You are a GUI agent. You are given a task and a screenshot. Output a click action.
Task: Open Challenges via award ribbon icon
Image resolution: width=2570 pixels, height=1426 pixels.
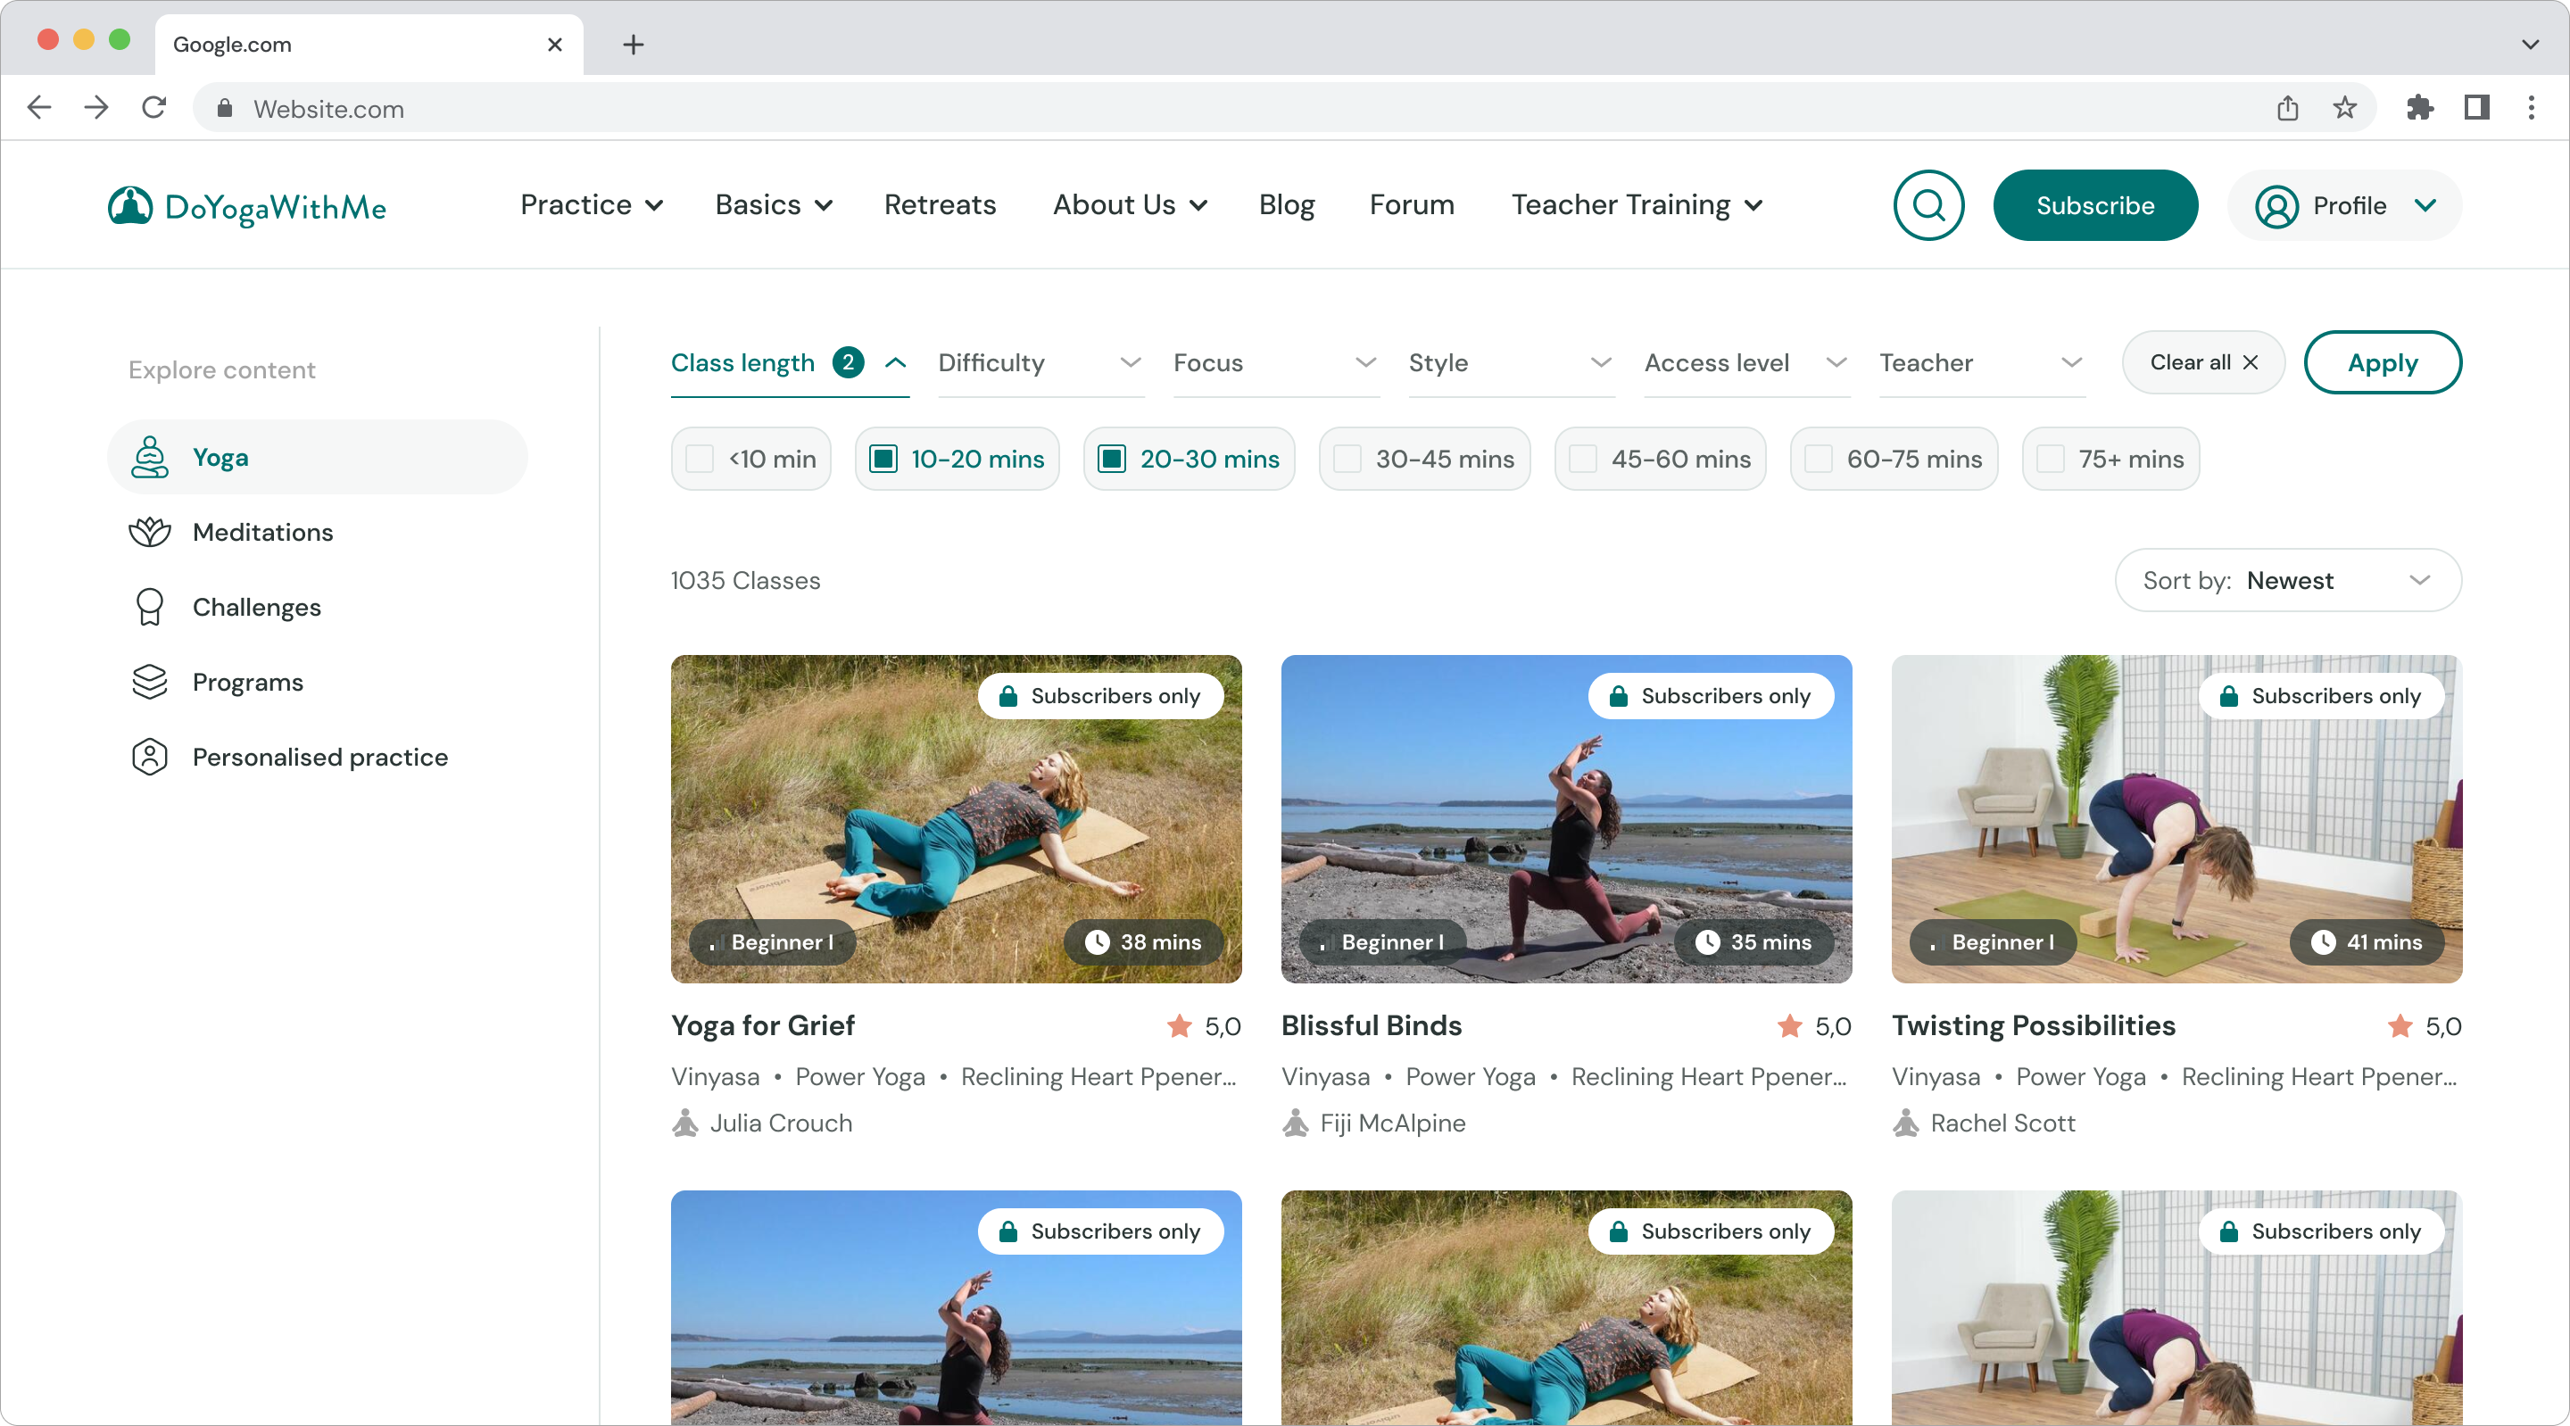(x=150, y=607)
